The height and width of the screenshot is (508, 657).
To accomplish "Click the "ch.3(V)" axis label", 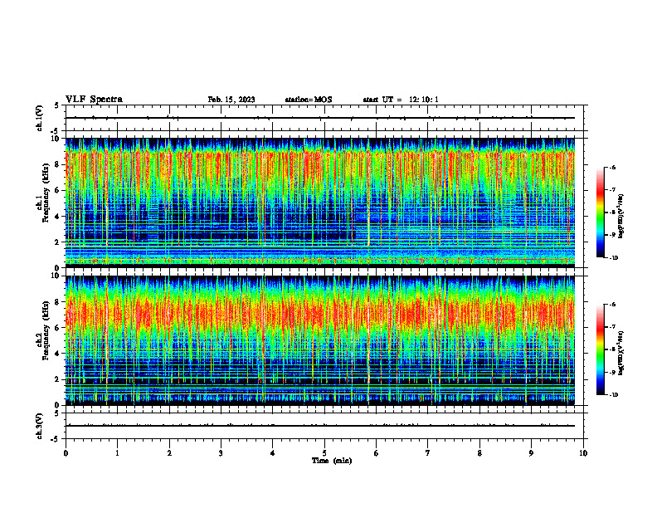I will click(39, 426).
